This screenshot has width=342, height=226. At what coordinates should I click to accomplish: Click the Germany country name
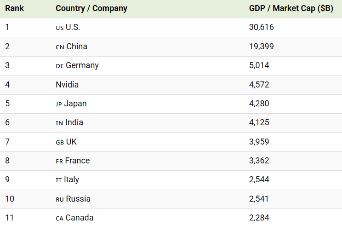[82, 65]
